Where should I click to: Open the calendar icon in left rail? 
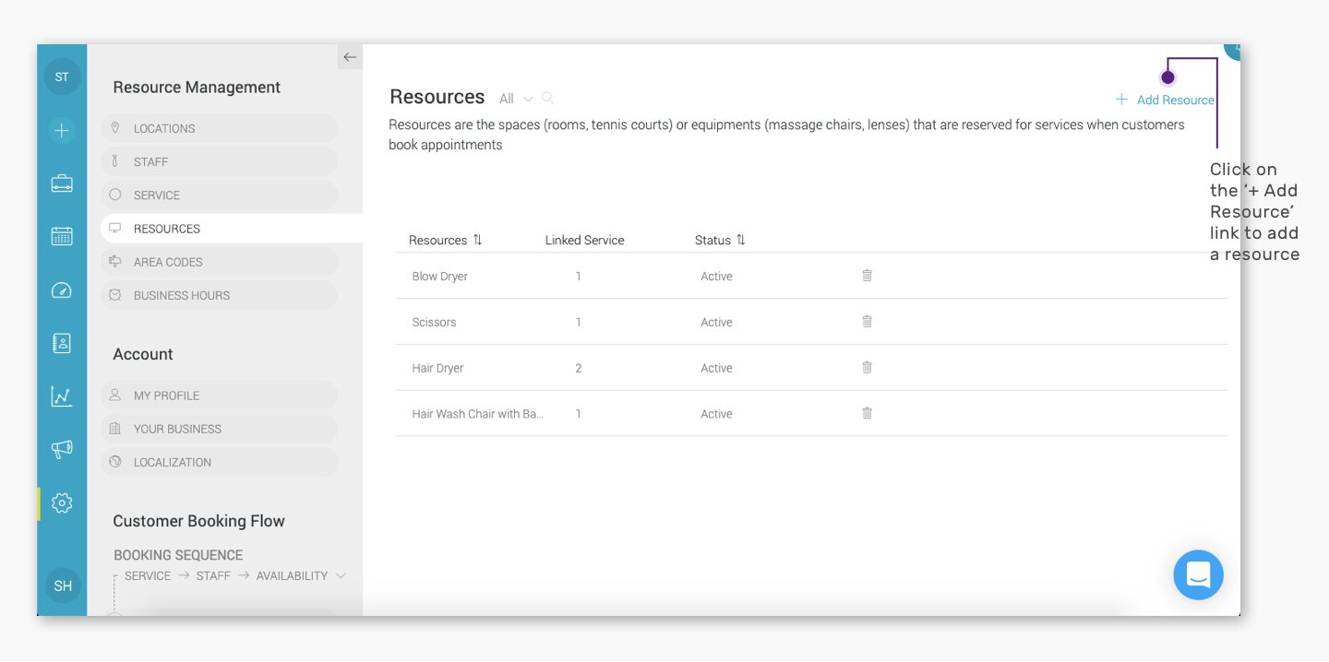tap(62, 236)
